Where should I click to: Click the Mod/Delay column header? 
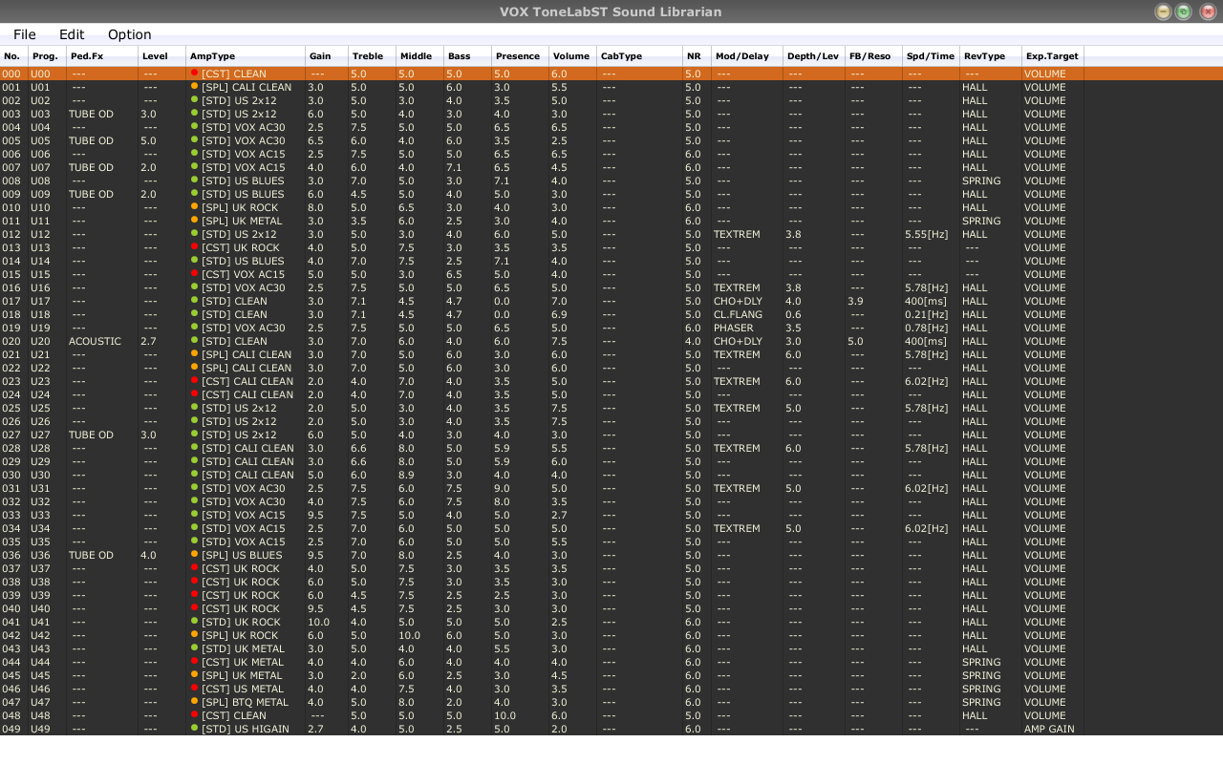coord(747,56)
